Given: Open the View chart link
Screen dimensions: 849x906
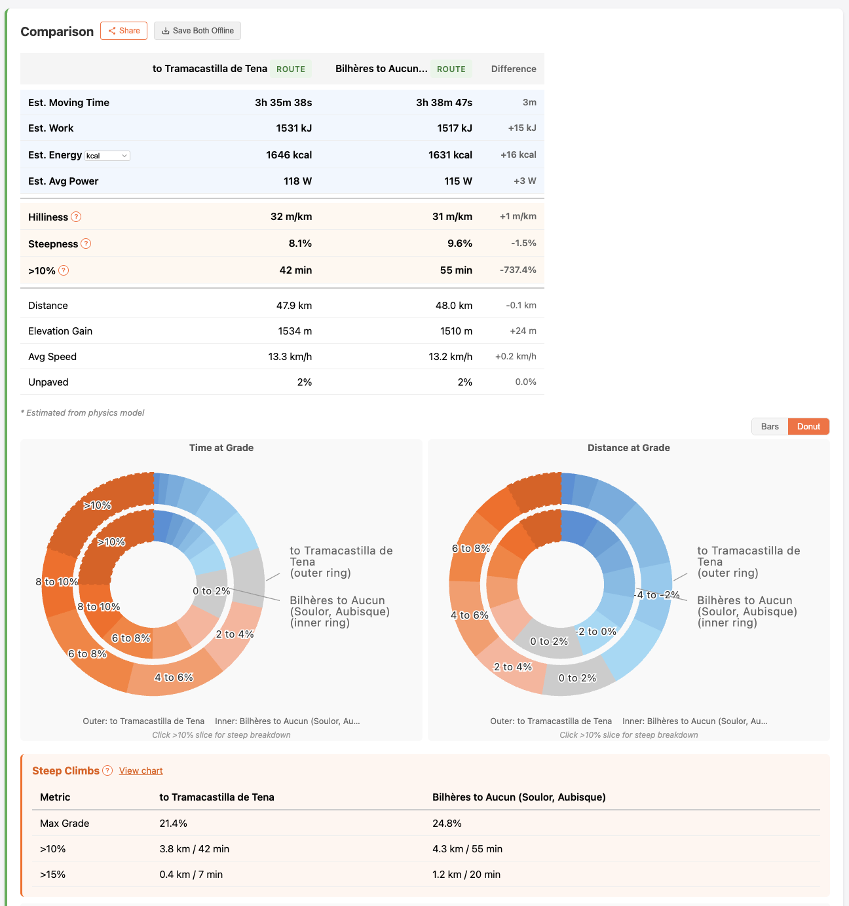Looking at the screenshot, I should 141,770.
